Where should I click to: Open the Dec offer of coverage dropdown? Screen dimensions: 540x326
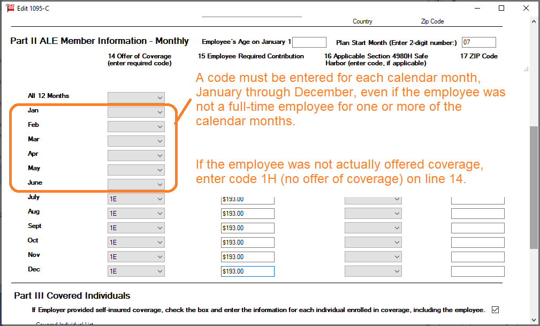point(136,271)
